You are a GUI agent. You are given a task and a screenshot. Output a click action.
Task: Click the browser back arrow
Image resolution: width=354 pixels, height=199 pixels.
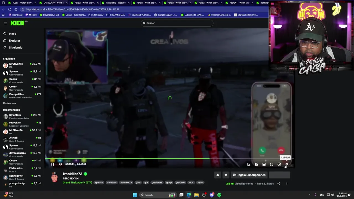[4, 9]
